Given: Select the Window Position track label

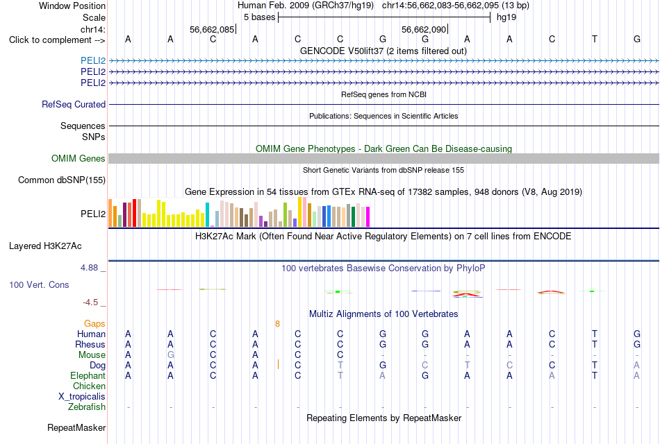Looking at the screenshot, I should click(72, 6).
